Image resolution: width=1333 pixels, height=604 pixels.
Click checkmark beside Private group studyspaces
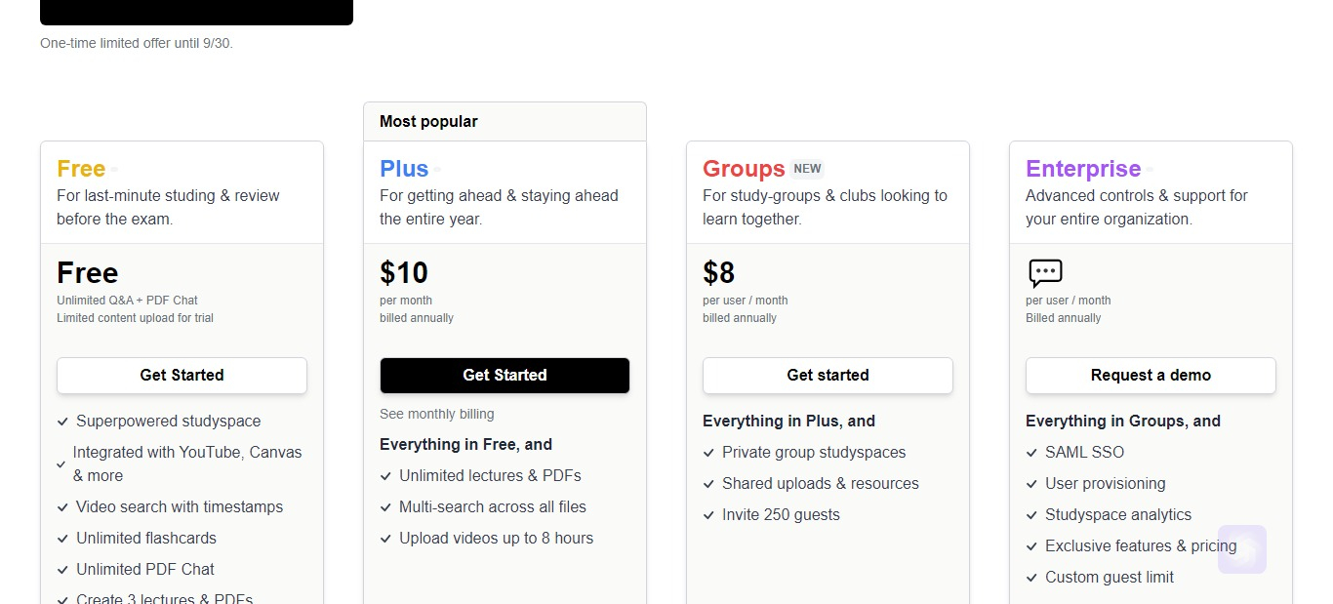click(708, 453)
